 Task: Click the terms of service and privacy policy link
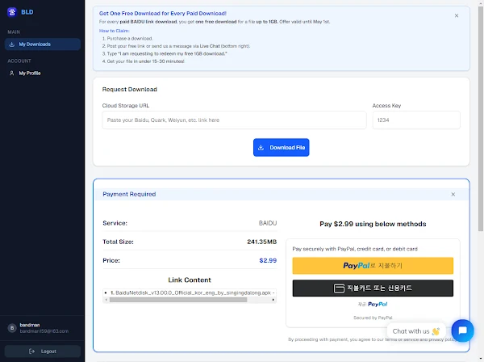click(420, 339)
